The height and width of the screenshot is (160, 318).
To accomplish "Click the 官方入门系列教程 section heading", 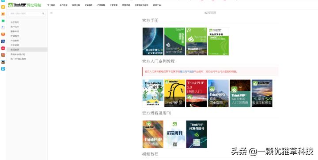I will (x=159, y=61).
